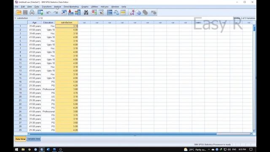Open the File menu
Viewport: 270px width, 152px height.
16,7
